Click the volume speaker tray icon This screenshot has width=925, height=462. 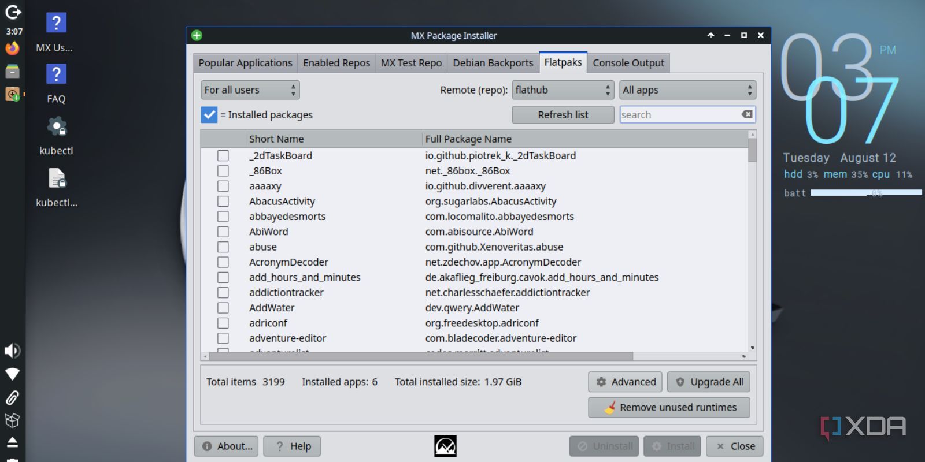(x=12, y=351)
